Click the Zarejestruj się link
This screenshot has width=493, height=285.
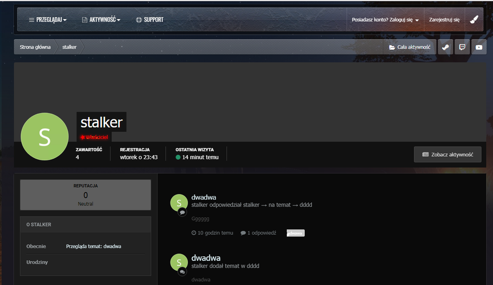[444, 20]
